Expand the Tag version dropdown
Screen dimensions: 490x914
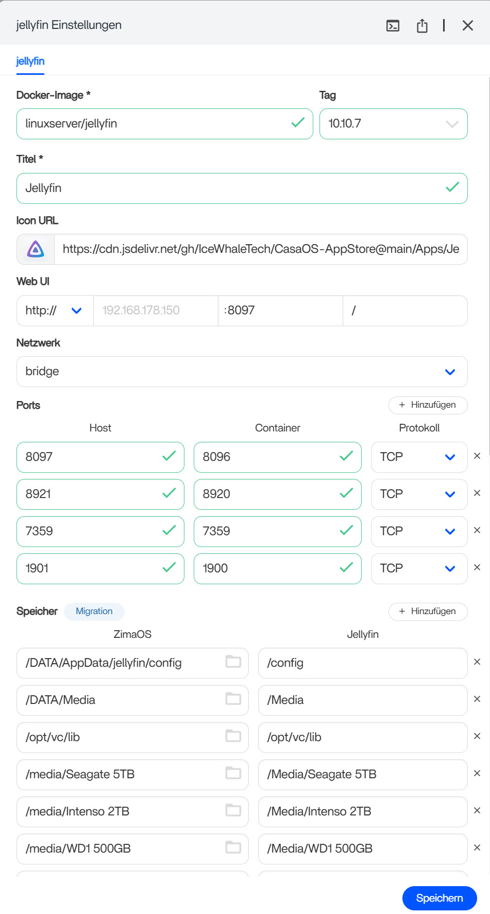tap(451, 124)
